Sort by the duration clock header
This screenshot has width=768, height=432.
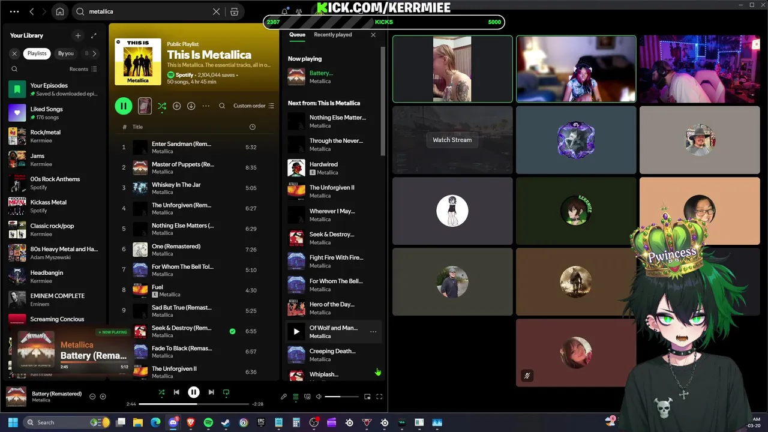tap(252, 127)
